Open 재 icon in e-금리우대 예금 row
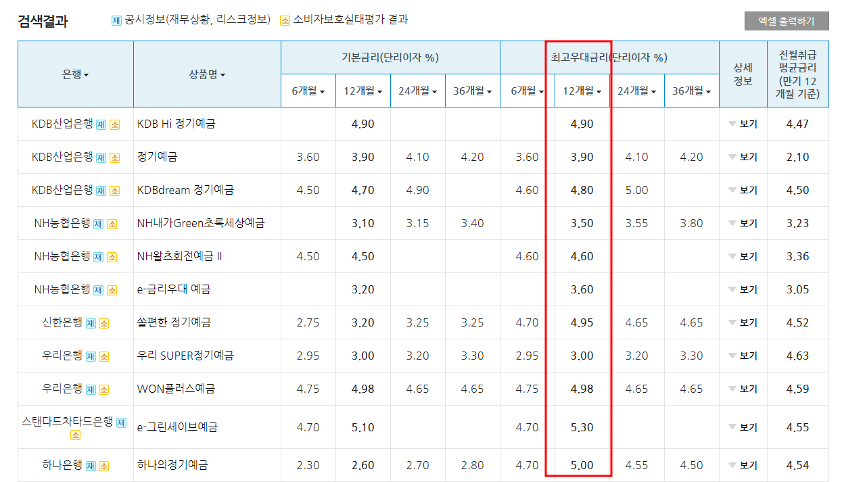Image resolution: width=842 pixels, height=482 pixels. [x=98, y=290]
